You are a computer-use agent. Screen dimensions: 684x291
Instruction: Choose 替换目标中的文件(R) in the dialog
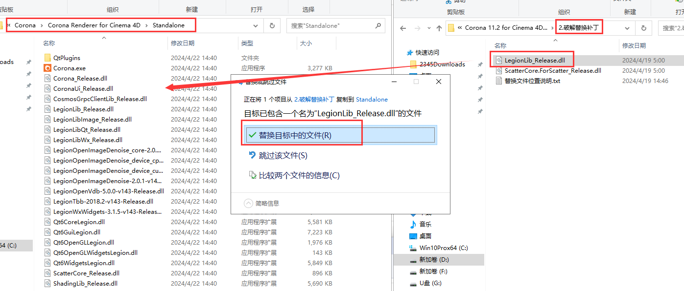click(x=339, y=135)
